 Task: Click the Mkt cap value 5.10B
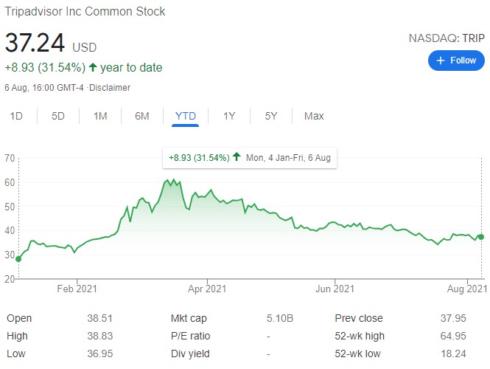click(279, 319)
